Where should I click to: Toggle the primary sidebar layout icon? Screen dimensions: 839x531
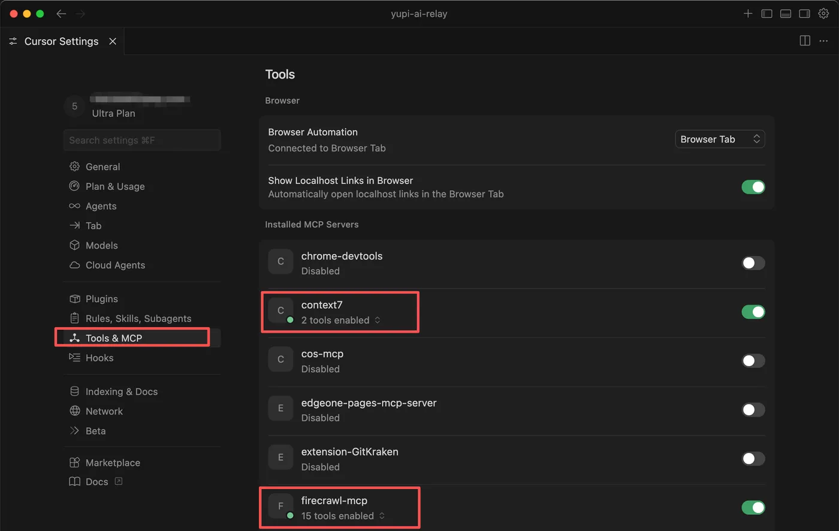[x=766, y=13]
